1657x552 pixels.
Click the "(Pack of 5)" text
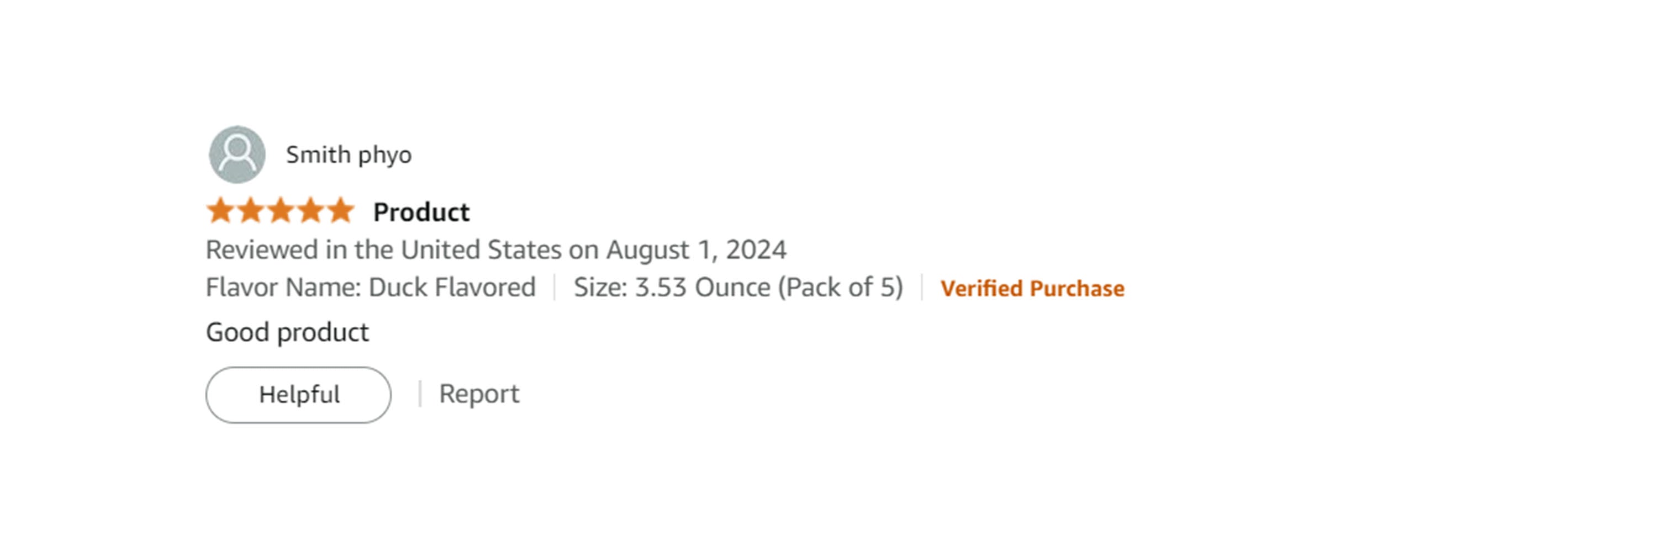840,287
